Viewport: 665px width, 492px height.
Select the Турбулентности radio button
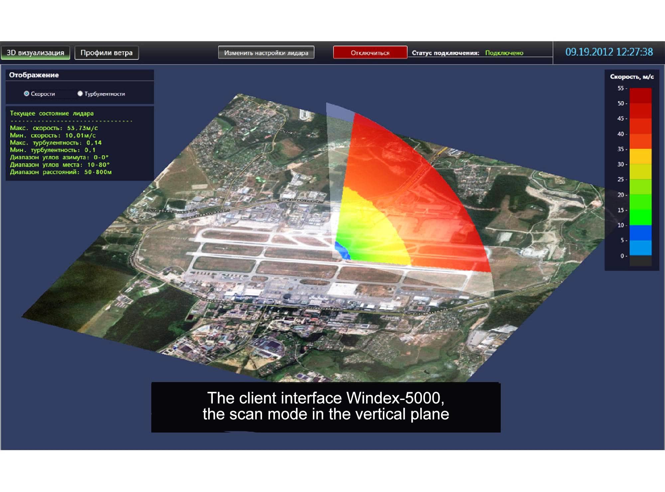[x=80, y=94]
